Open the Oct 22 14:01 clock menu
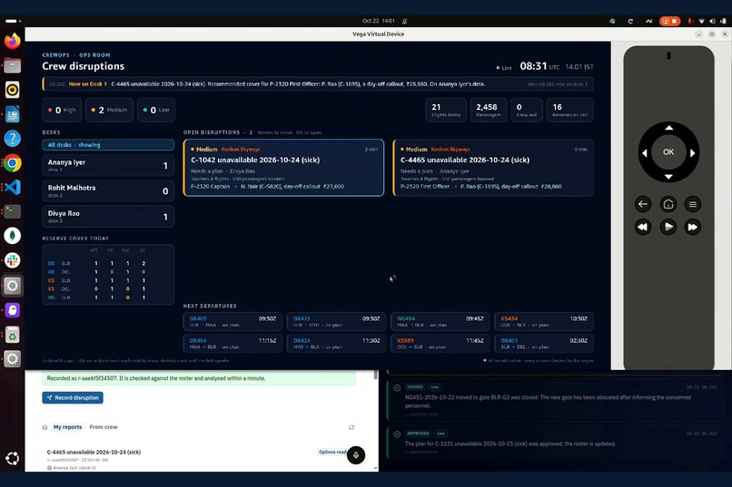Image resolution: width=732 pixels, height=487 pixels. click(x=379, y=21)
